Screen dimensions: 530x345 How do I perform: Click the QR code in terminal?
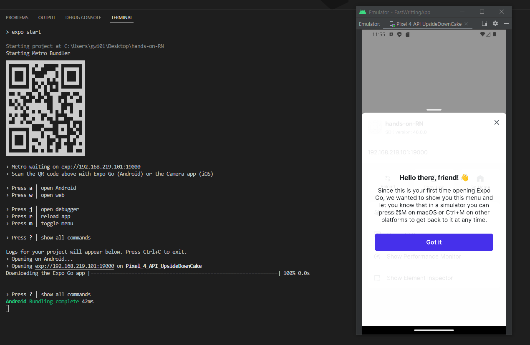coord(45,108)
